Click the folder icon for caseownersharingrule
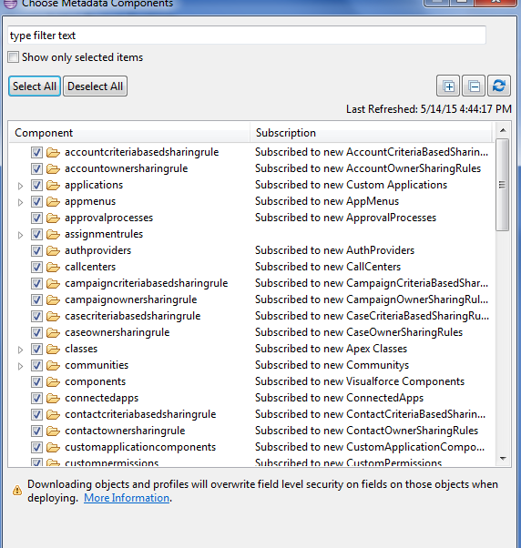The width and height of the screenshot is (521, 548). 53,332
